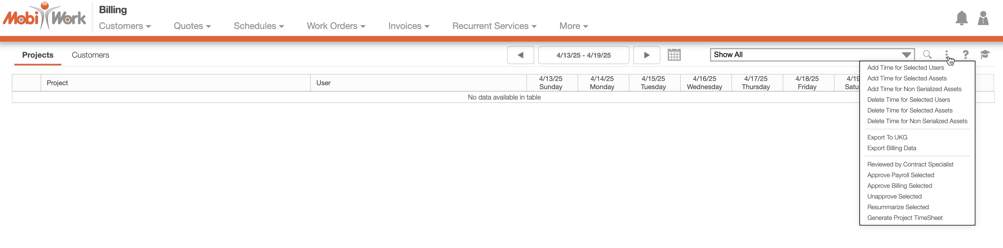
Task: Open the user profile icon
Action: [983, 18]
